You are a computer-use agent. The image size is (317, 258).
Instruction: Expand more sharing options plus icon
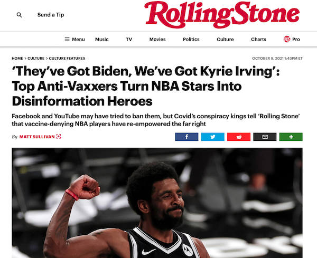tap(291, 137)
